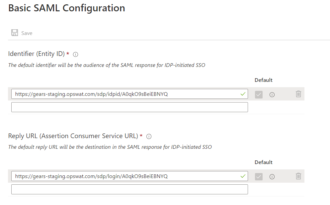Open info tooltip beside Identifier (Entity ID)
Screen dimensions: 330x205
pyautogui.click(x=75, y=55)
